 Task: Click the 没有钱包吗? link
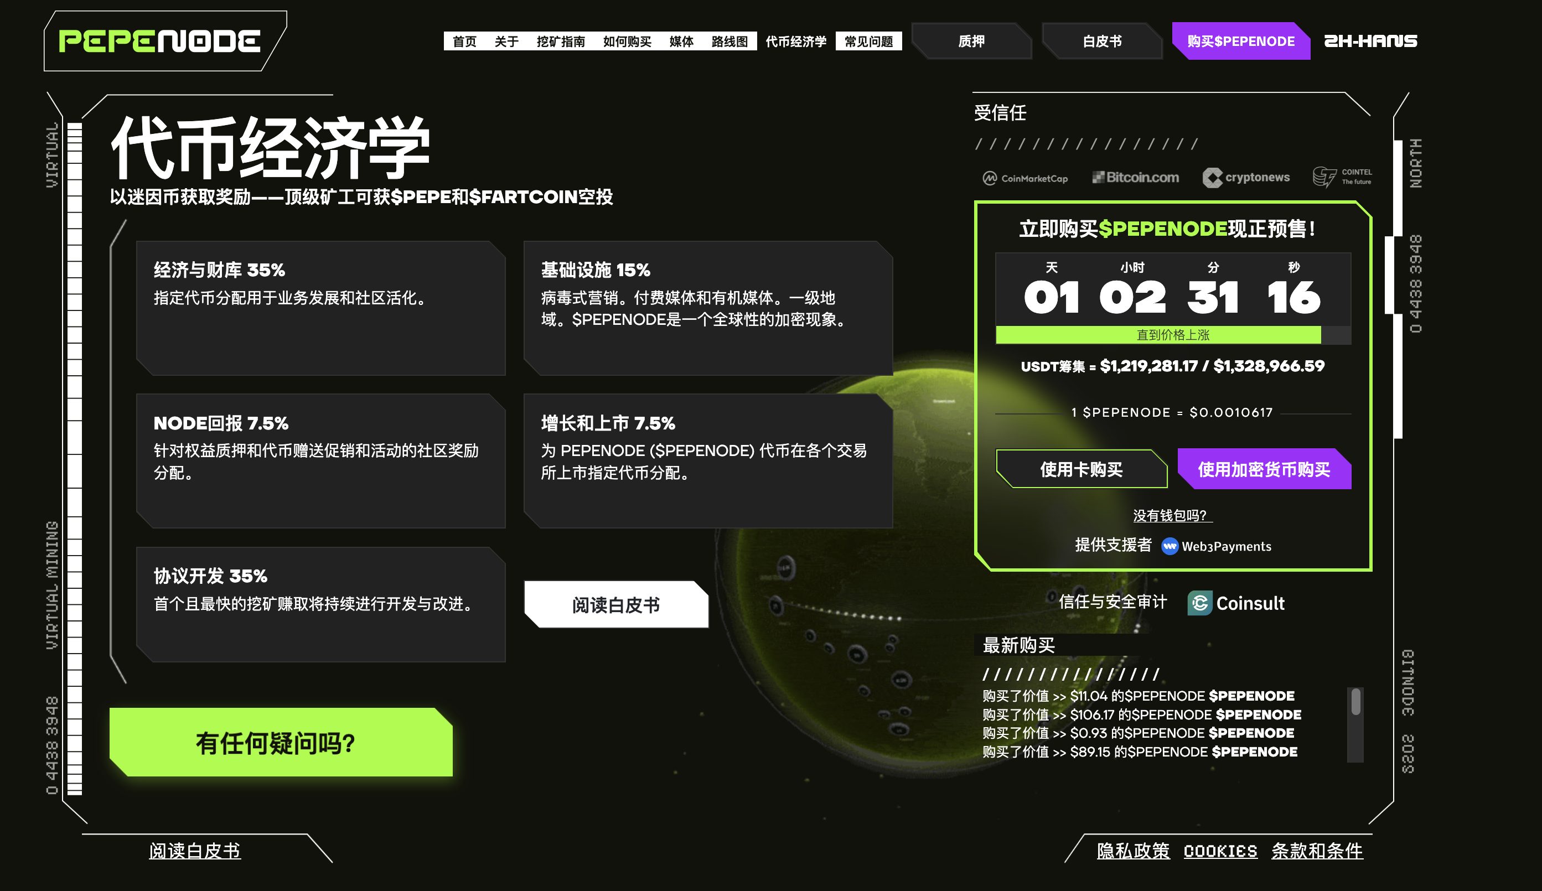tap(1172, 515)
